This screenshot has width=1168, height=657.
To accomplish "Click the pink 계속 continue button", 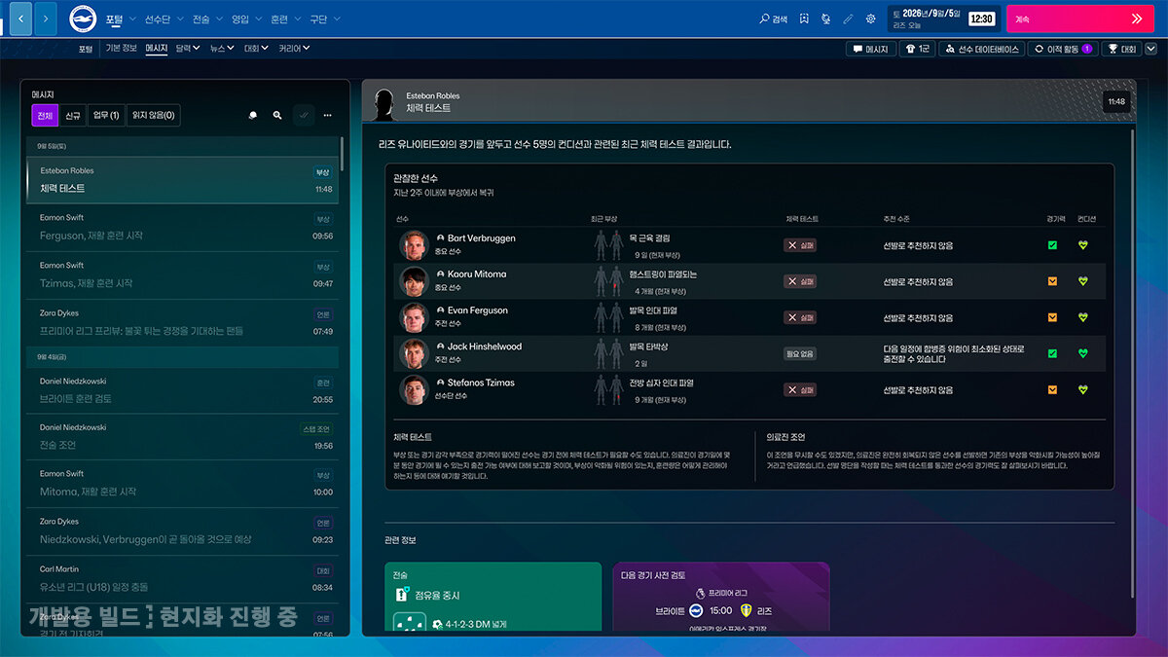I will [1078, 18].
